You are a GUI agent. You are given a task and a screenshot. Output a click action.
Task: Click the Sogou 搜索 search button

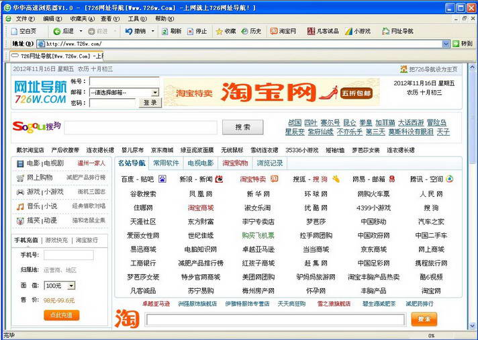tap(242, 127)
